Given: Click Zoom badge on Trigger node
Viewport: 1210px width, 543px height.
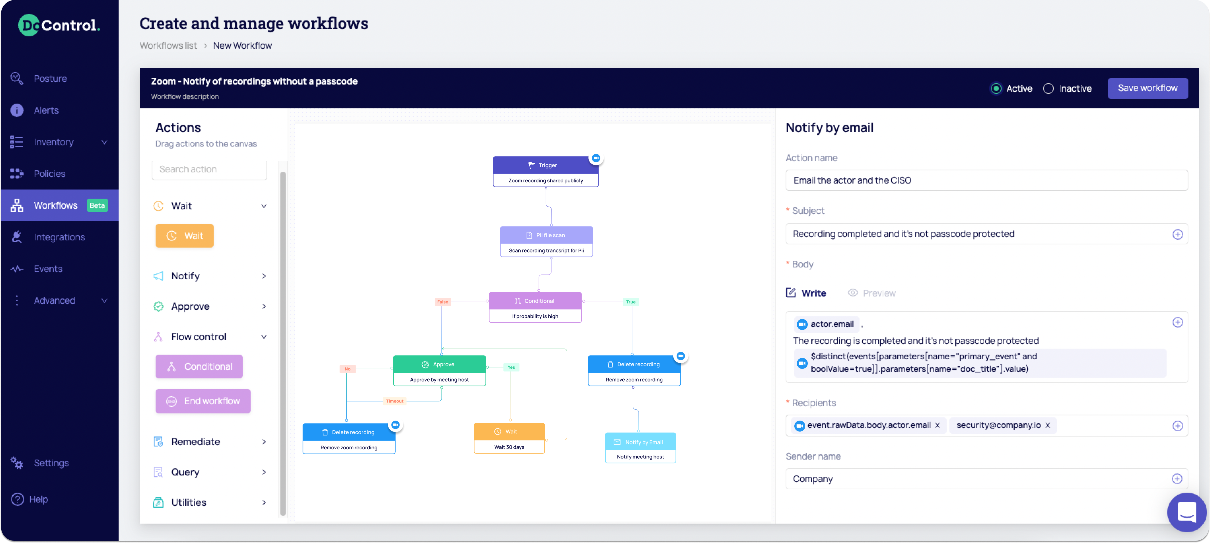Looking at the screenshot, I should [596, 158].
